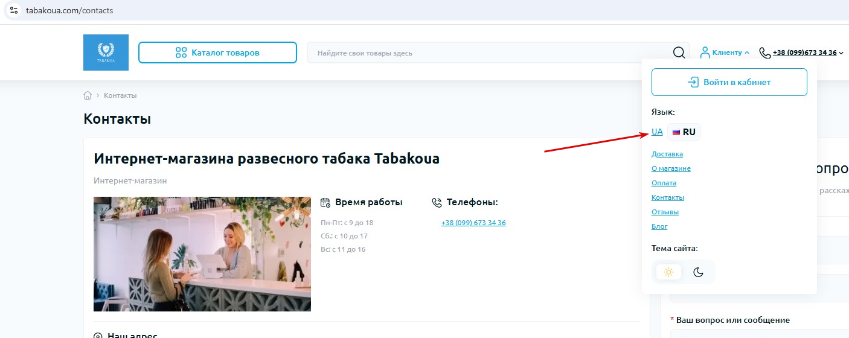
Task: Click the Tabakoua logo
Action: point(106,53)
